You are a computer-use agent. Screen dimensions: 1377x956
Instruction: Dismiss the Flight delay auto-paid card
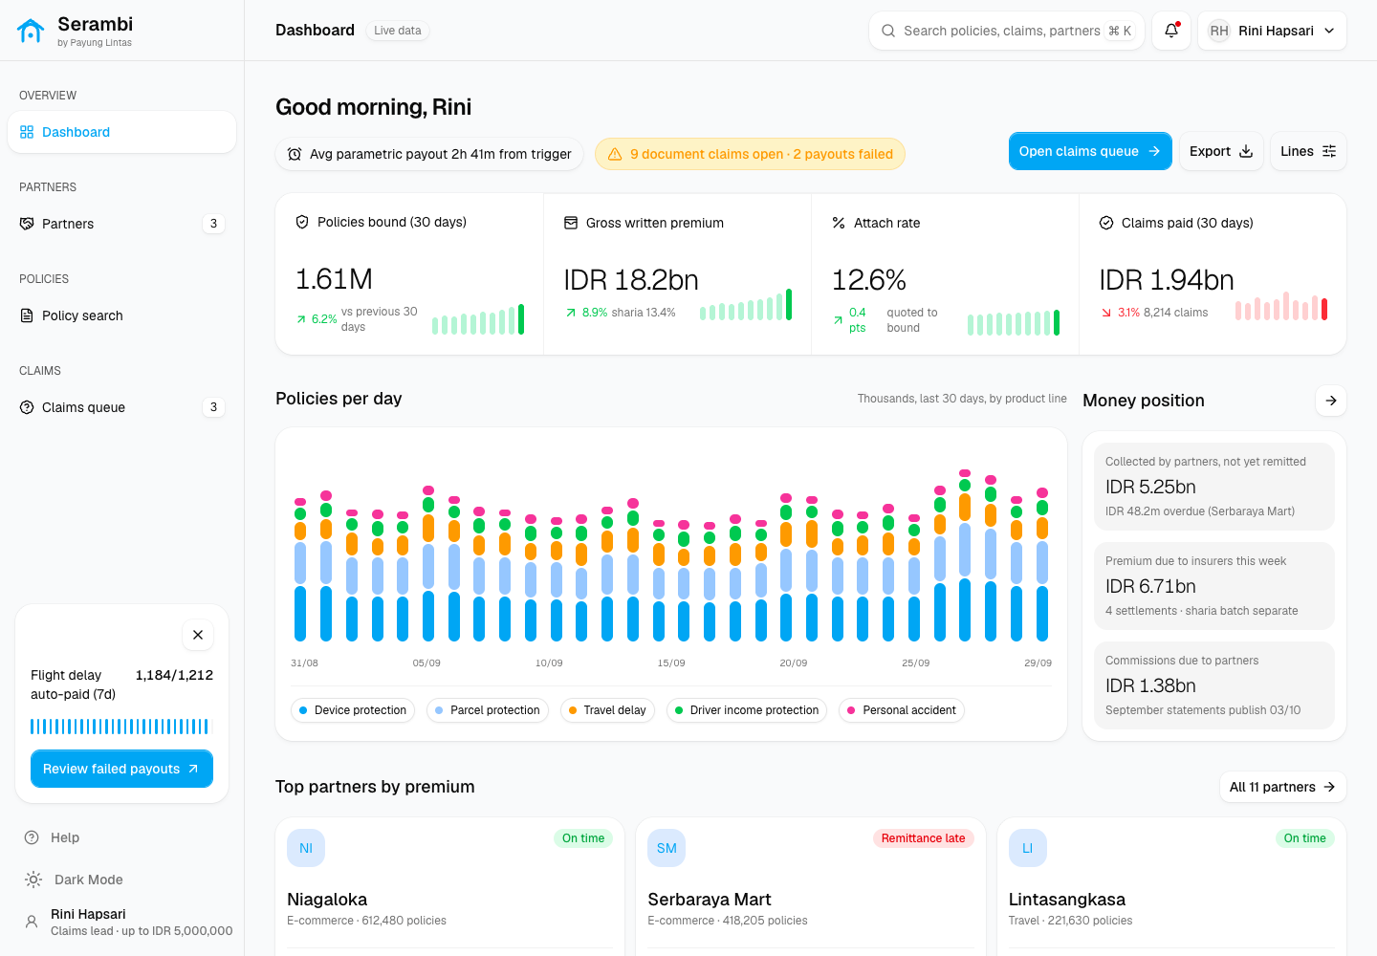(198, 635)
